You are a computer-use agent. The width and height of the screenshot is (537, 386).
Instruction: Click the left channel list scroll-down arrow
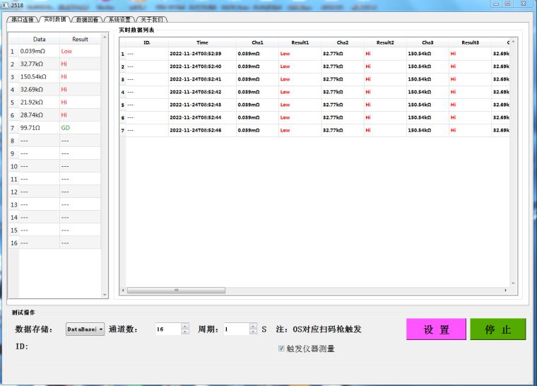click(105, 295)
